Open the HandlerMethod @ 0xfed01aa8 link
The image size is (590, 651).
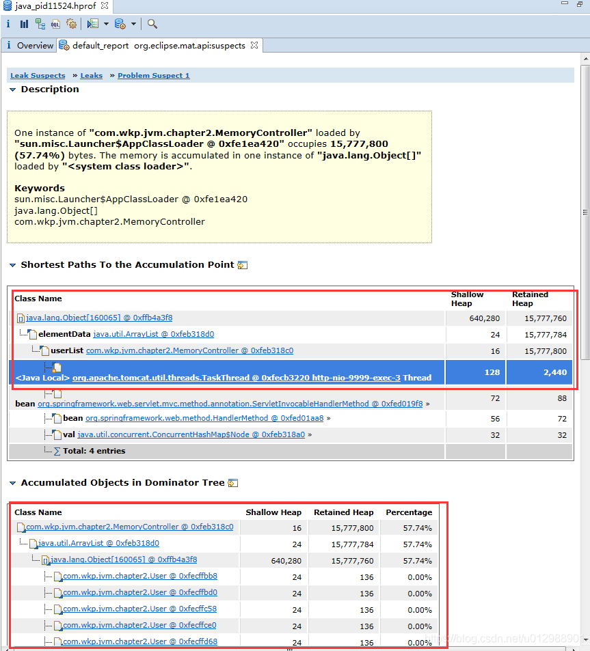coord(204,418)
